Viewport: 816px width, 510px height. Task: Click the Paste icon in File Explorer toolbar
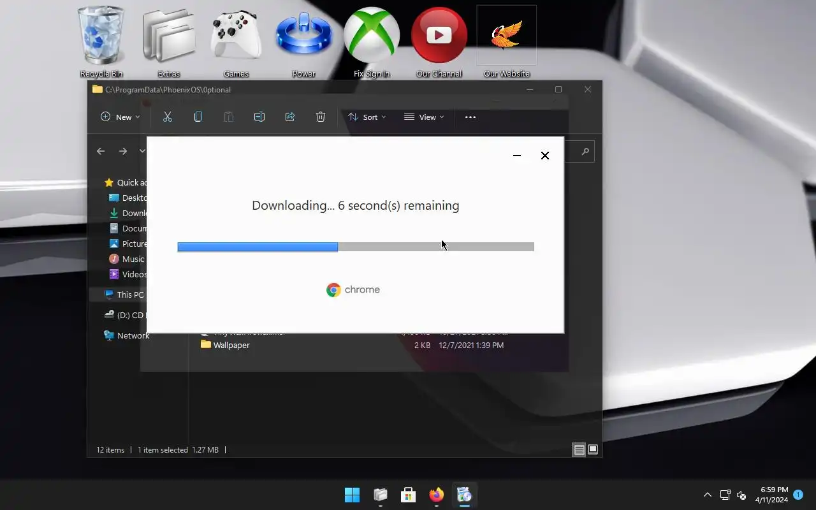229,117
